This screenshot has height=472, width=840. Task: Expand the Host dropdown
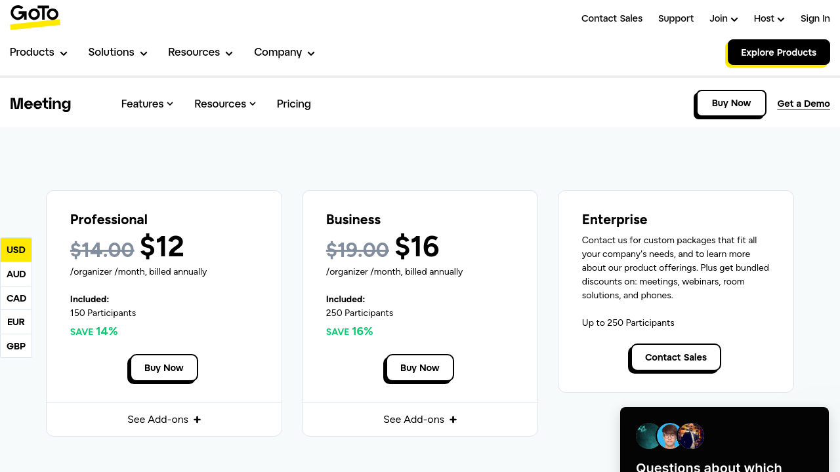point(768,18)
